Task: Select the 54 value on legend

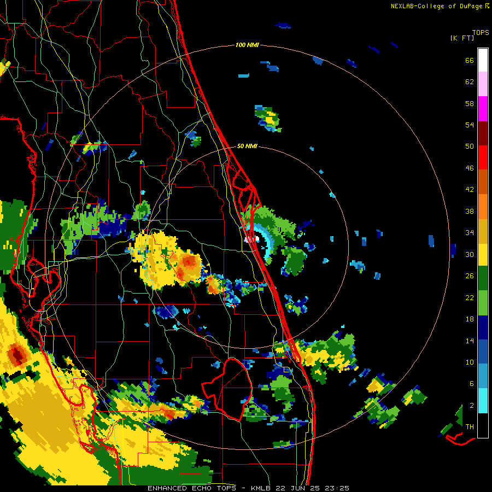Action: 470,125
